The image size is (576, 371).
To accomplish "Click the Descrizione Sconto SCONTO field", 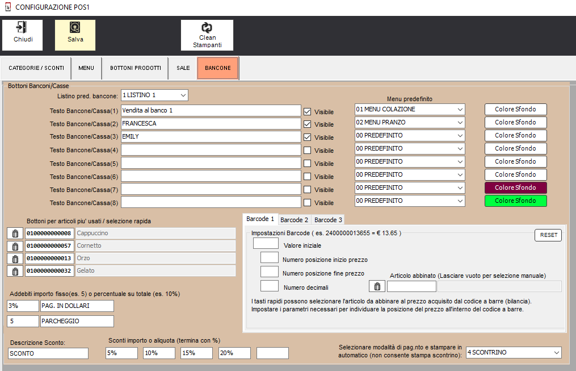I will pos(48,353).
